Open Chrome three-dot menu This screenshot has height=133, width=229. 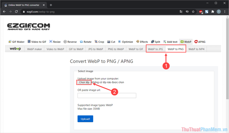[225, 12]
